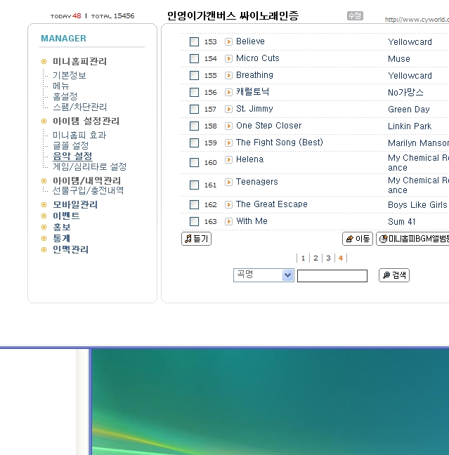The height and width of the screenshot is (455, 449).
Task: Play icon for The Fight Song (Best)
Action: [x=228, y=143]
